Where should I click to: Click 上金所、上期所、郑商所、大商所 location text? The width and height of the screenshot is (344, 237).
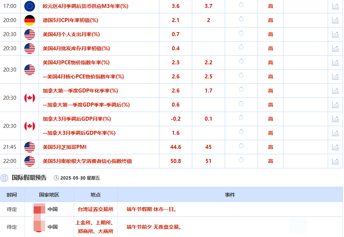click(x=95, y=227)
